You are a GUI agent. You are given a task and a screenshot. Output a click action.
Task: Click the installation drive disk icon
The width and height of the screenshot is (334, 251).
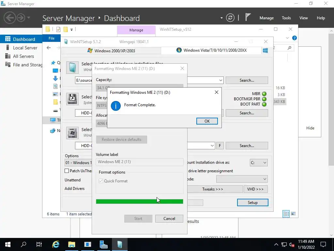pos(72,133)
